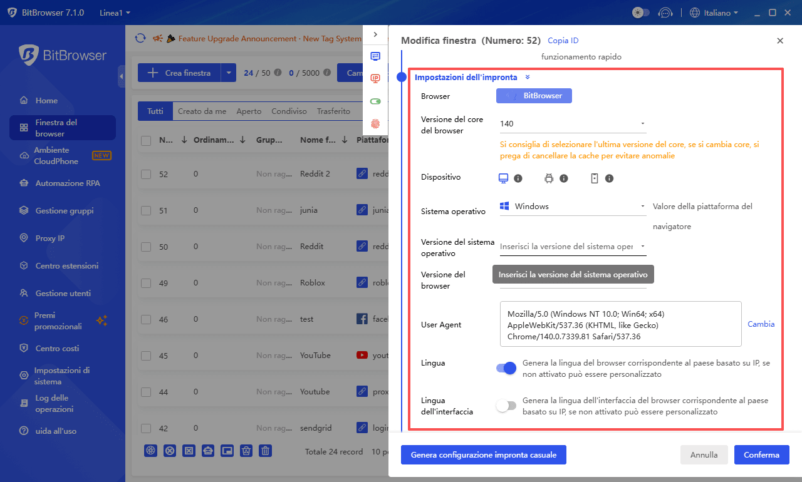This screenshot has width=802, height=482.
Task: Disable the Lingua toggle switch
Action: click(x=505, y=368)
